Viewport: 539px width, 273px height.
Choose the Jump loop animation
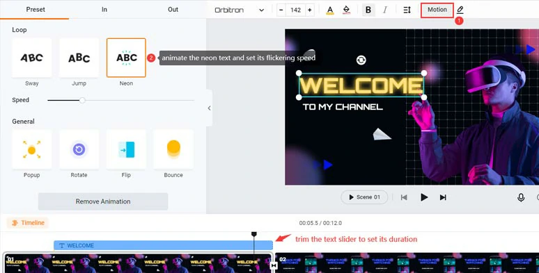click(x=79, y=58)
